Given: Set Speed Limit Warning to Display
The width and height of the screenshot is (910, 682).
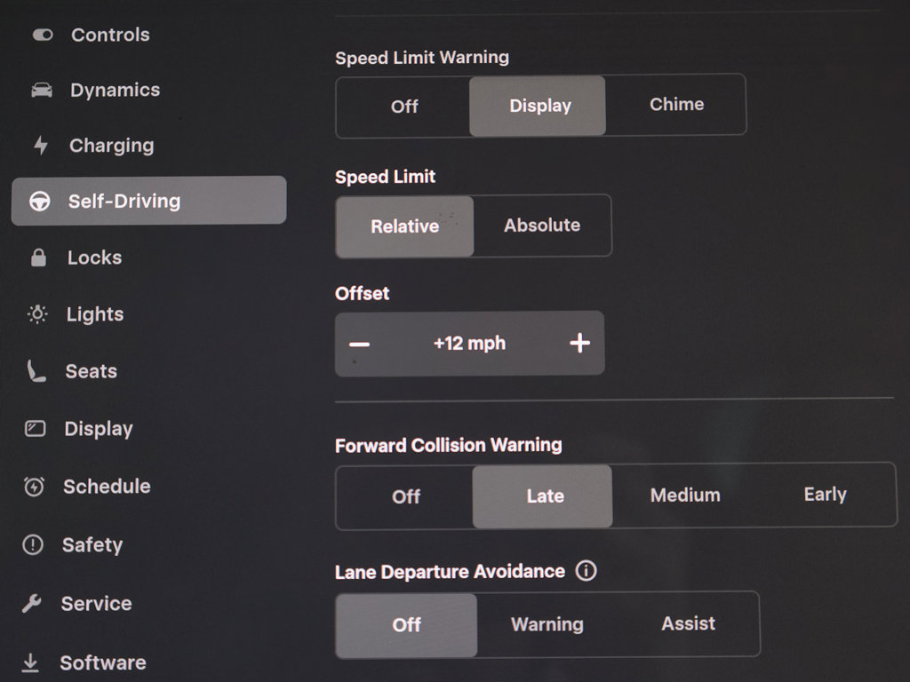Looking at the screenshot, I should click(x=538, y=107).
